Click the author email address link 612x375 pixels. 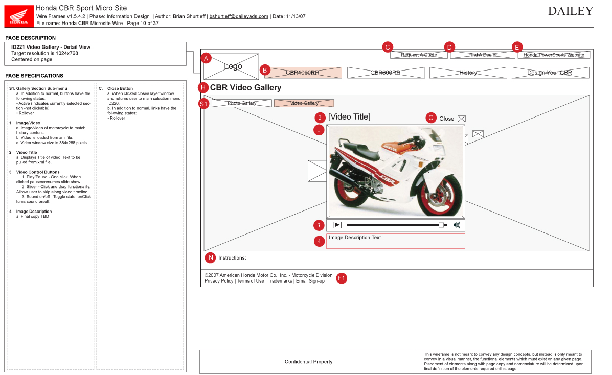[x=239, y=16]
